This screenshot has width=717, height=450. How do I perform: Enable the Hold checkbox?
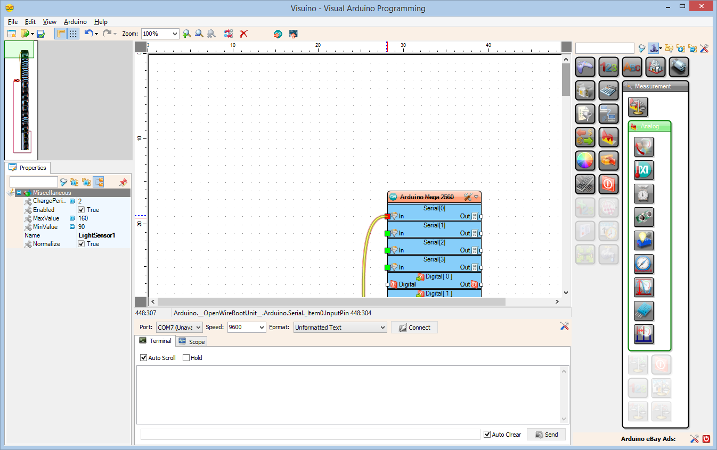pos(186,358)
